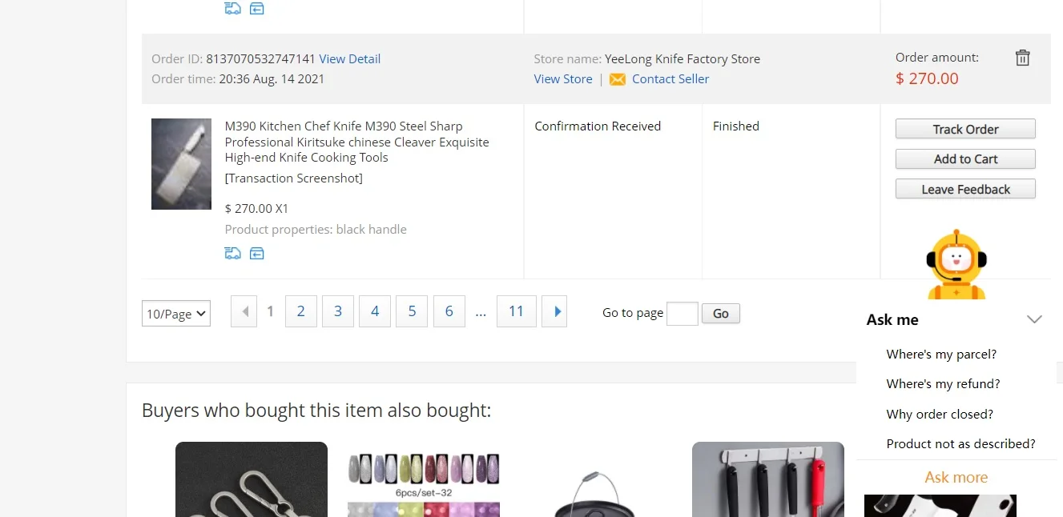Open the robot assistant mascot
Image resolution: width=1063 pixels, height=517 pixels.
tap(956, 265)
